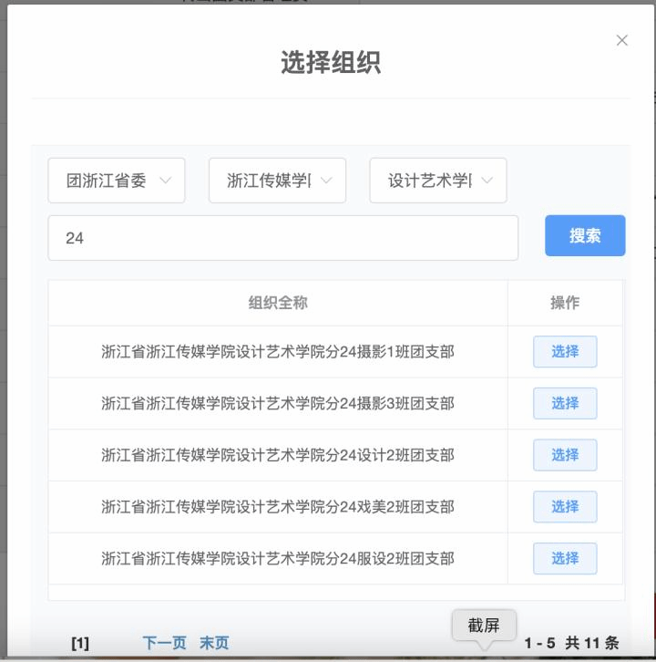Image resolution: width=656 pixels, height=662 pixels.
Task: Click the organization name text for 24设计2班团支部
Action: 278,455
